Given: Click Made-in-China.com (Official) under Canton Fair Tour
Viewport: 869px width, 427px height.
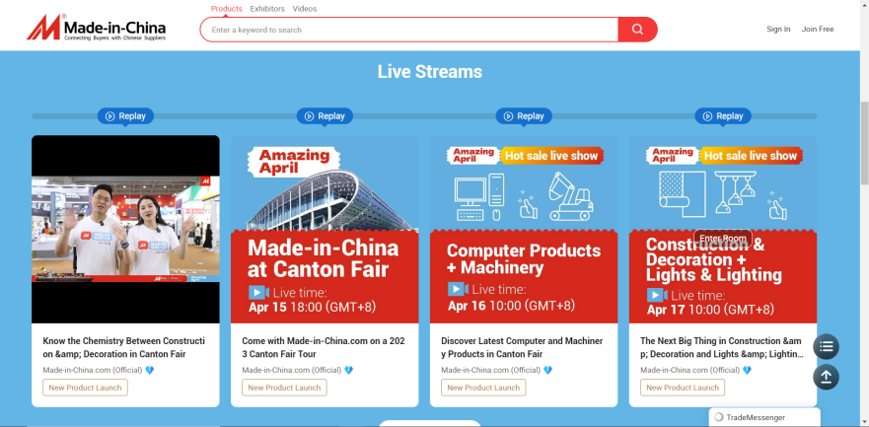Looking at the screenshot, I should 292,370.
